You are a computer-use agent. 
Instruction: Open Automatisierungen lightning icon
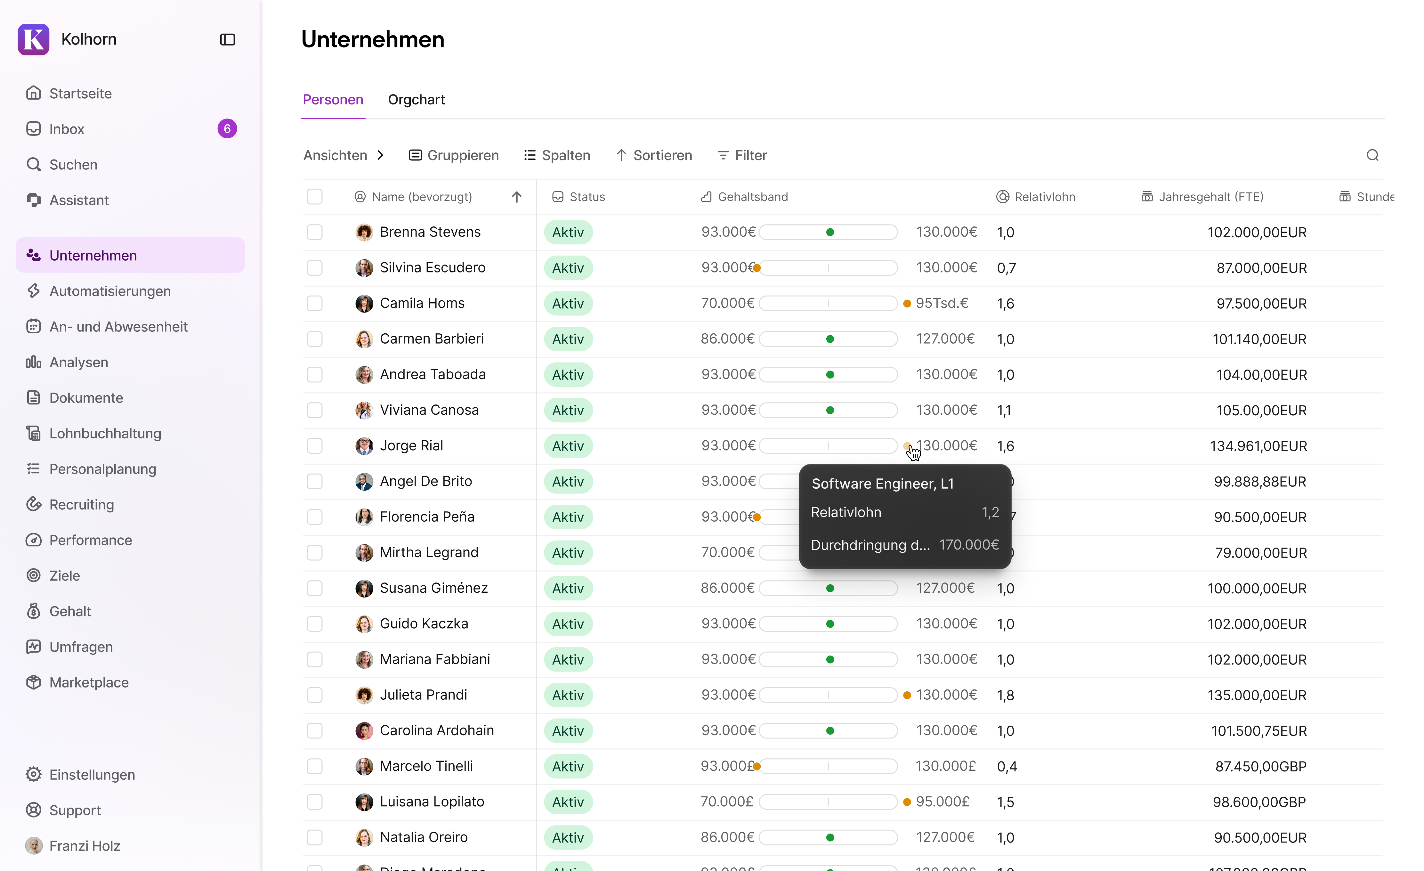[34, 291]
